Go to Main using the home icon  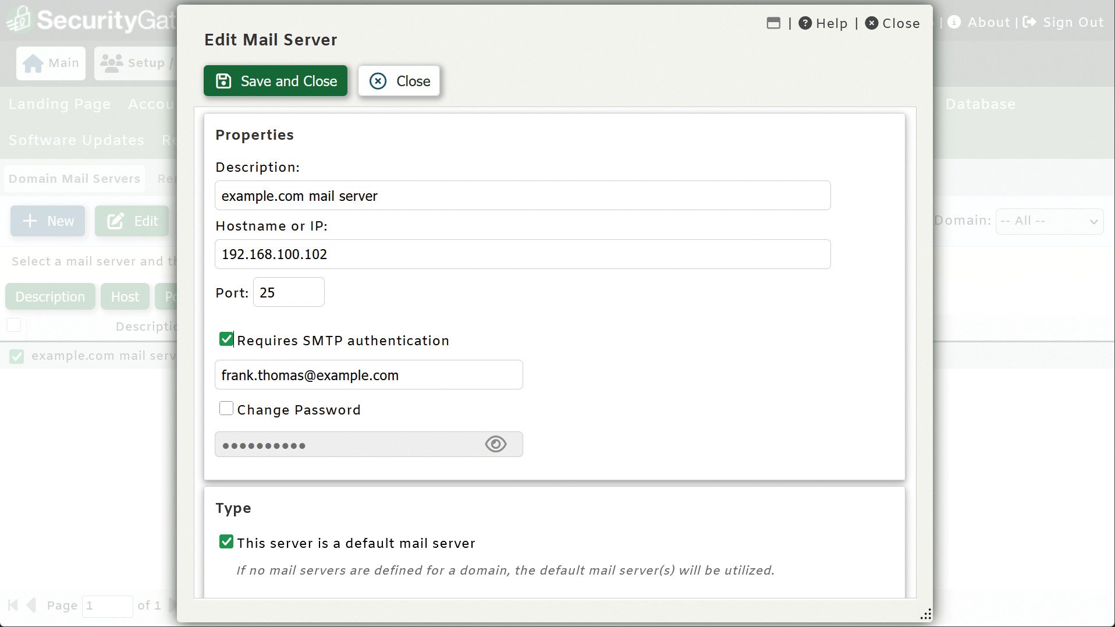click(x=34, y=63)
